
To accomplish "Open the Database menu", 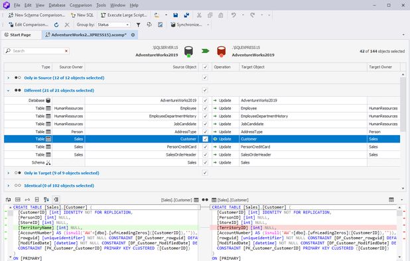I will click(57, 5).
